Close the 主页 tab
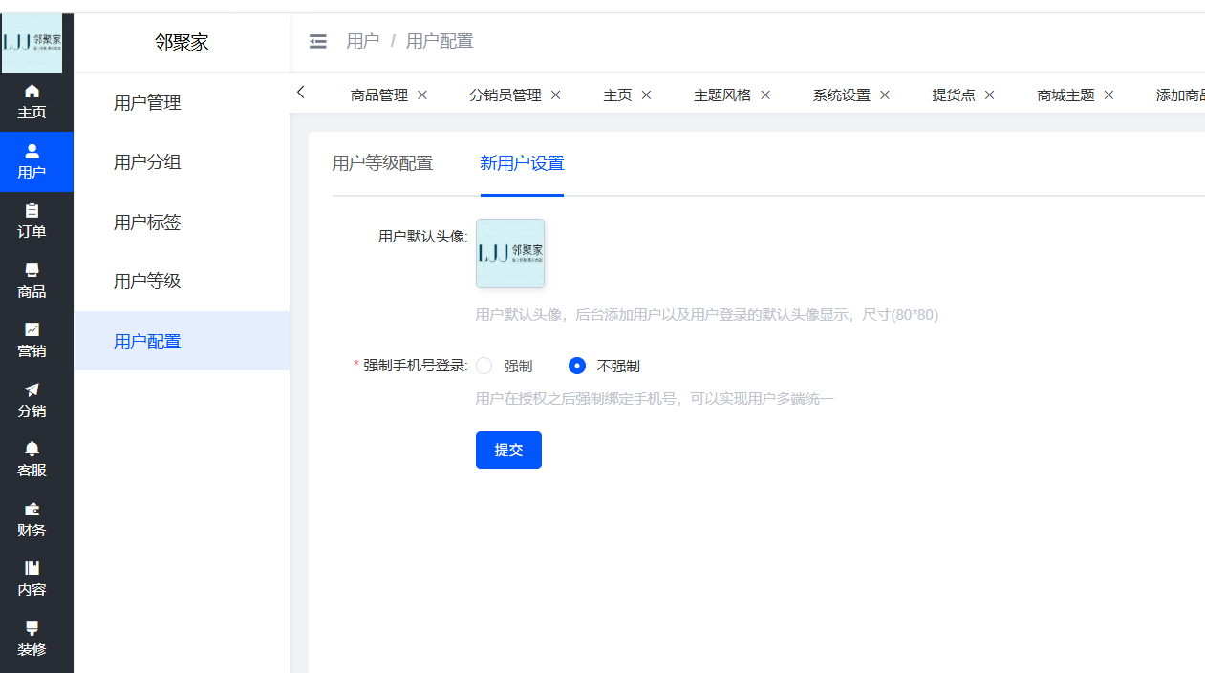Screen dimensions: 1205x673 coord(646,95)
